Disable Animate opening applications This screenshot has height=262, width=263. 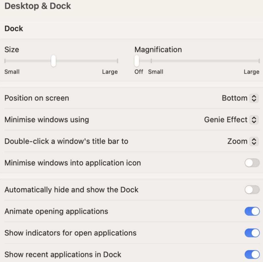[252, 211]
